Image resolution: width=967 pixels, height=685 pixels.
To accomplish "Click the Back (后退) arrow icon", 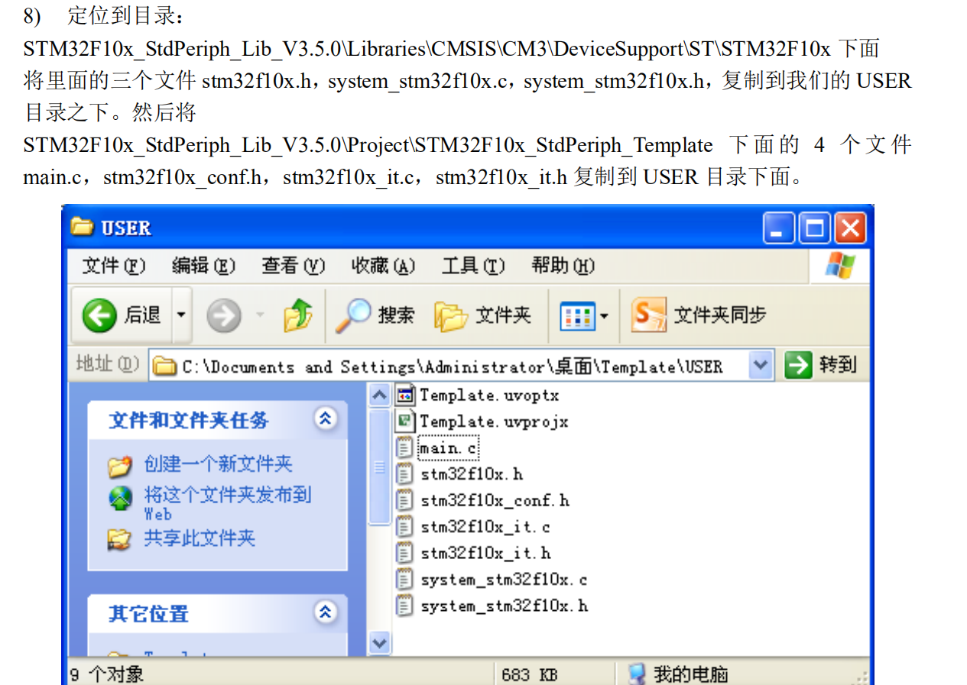I will click(99, 315).
